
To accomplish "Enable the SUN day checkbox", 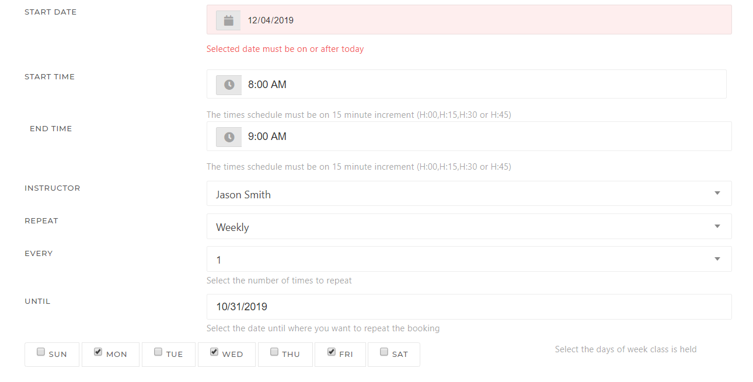I will [x=41, y=352].
